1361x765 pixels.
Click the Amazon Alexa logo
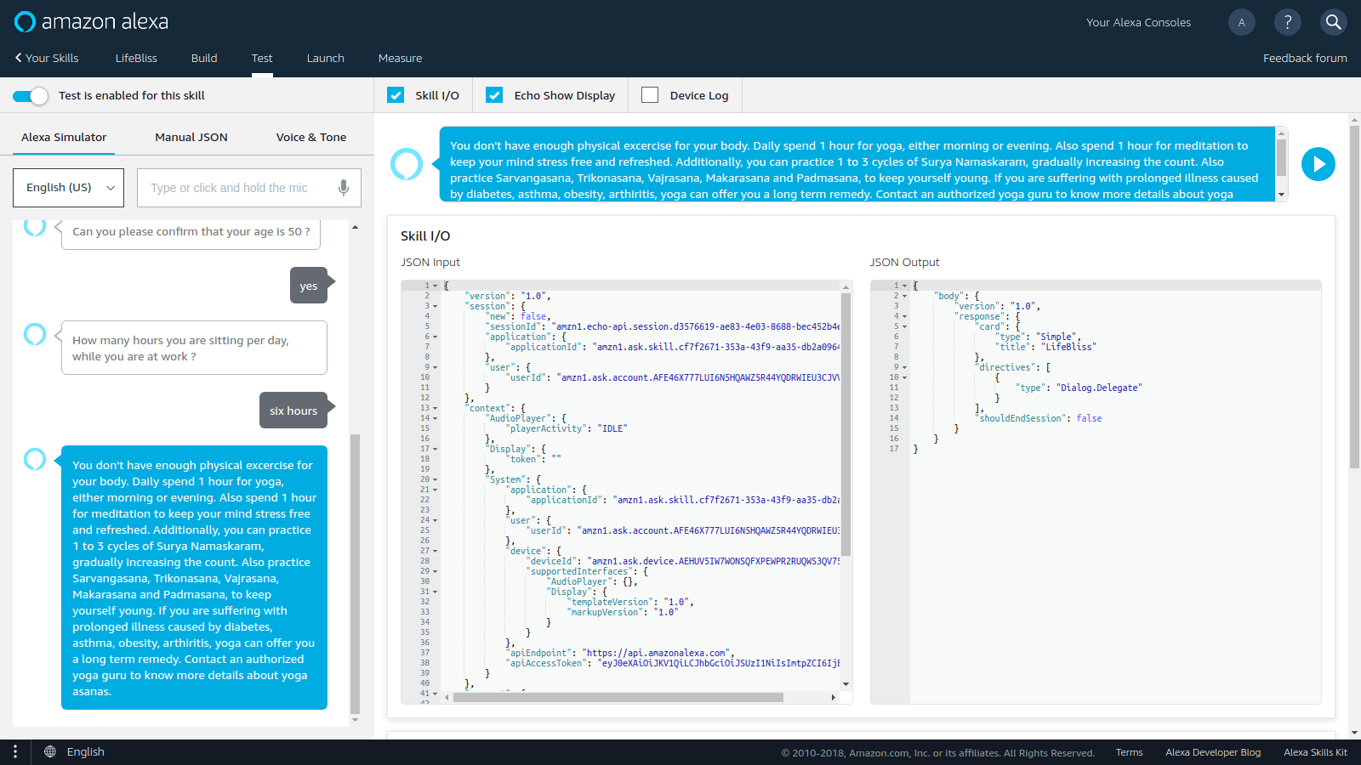click(91, 22)
